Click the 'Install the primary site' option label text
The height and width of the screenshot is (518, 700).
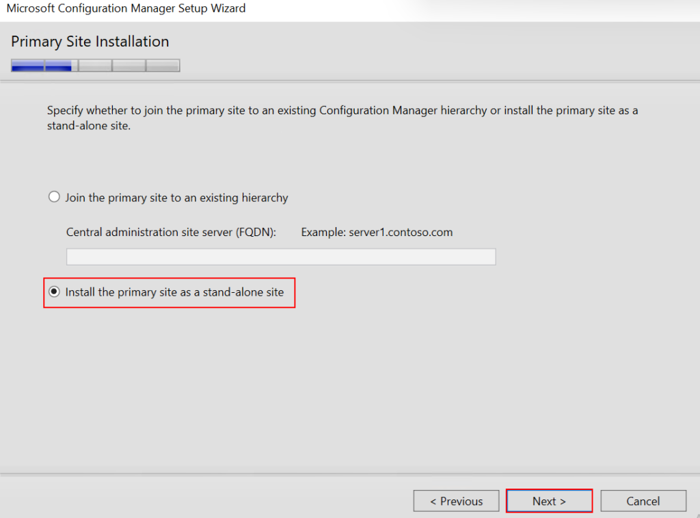[x=174, y=292]
